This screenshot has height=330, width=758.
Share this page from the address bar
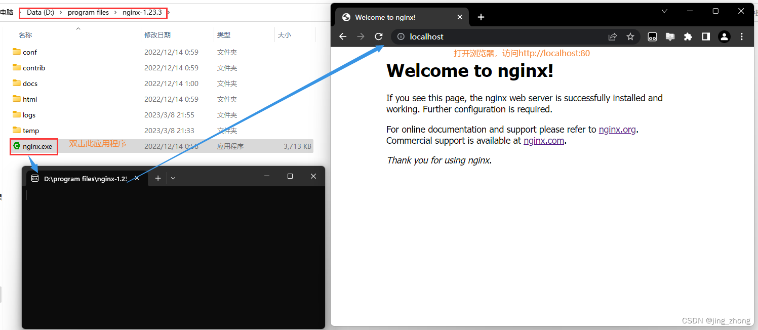point(613,36)
